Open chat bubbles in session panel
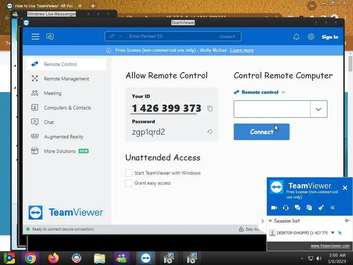Image resolution: width=353 pixels, height=265 pixels. 297,208
